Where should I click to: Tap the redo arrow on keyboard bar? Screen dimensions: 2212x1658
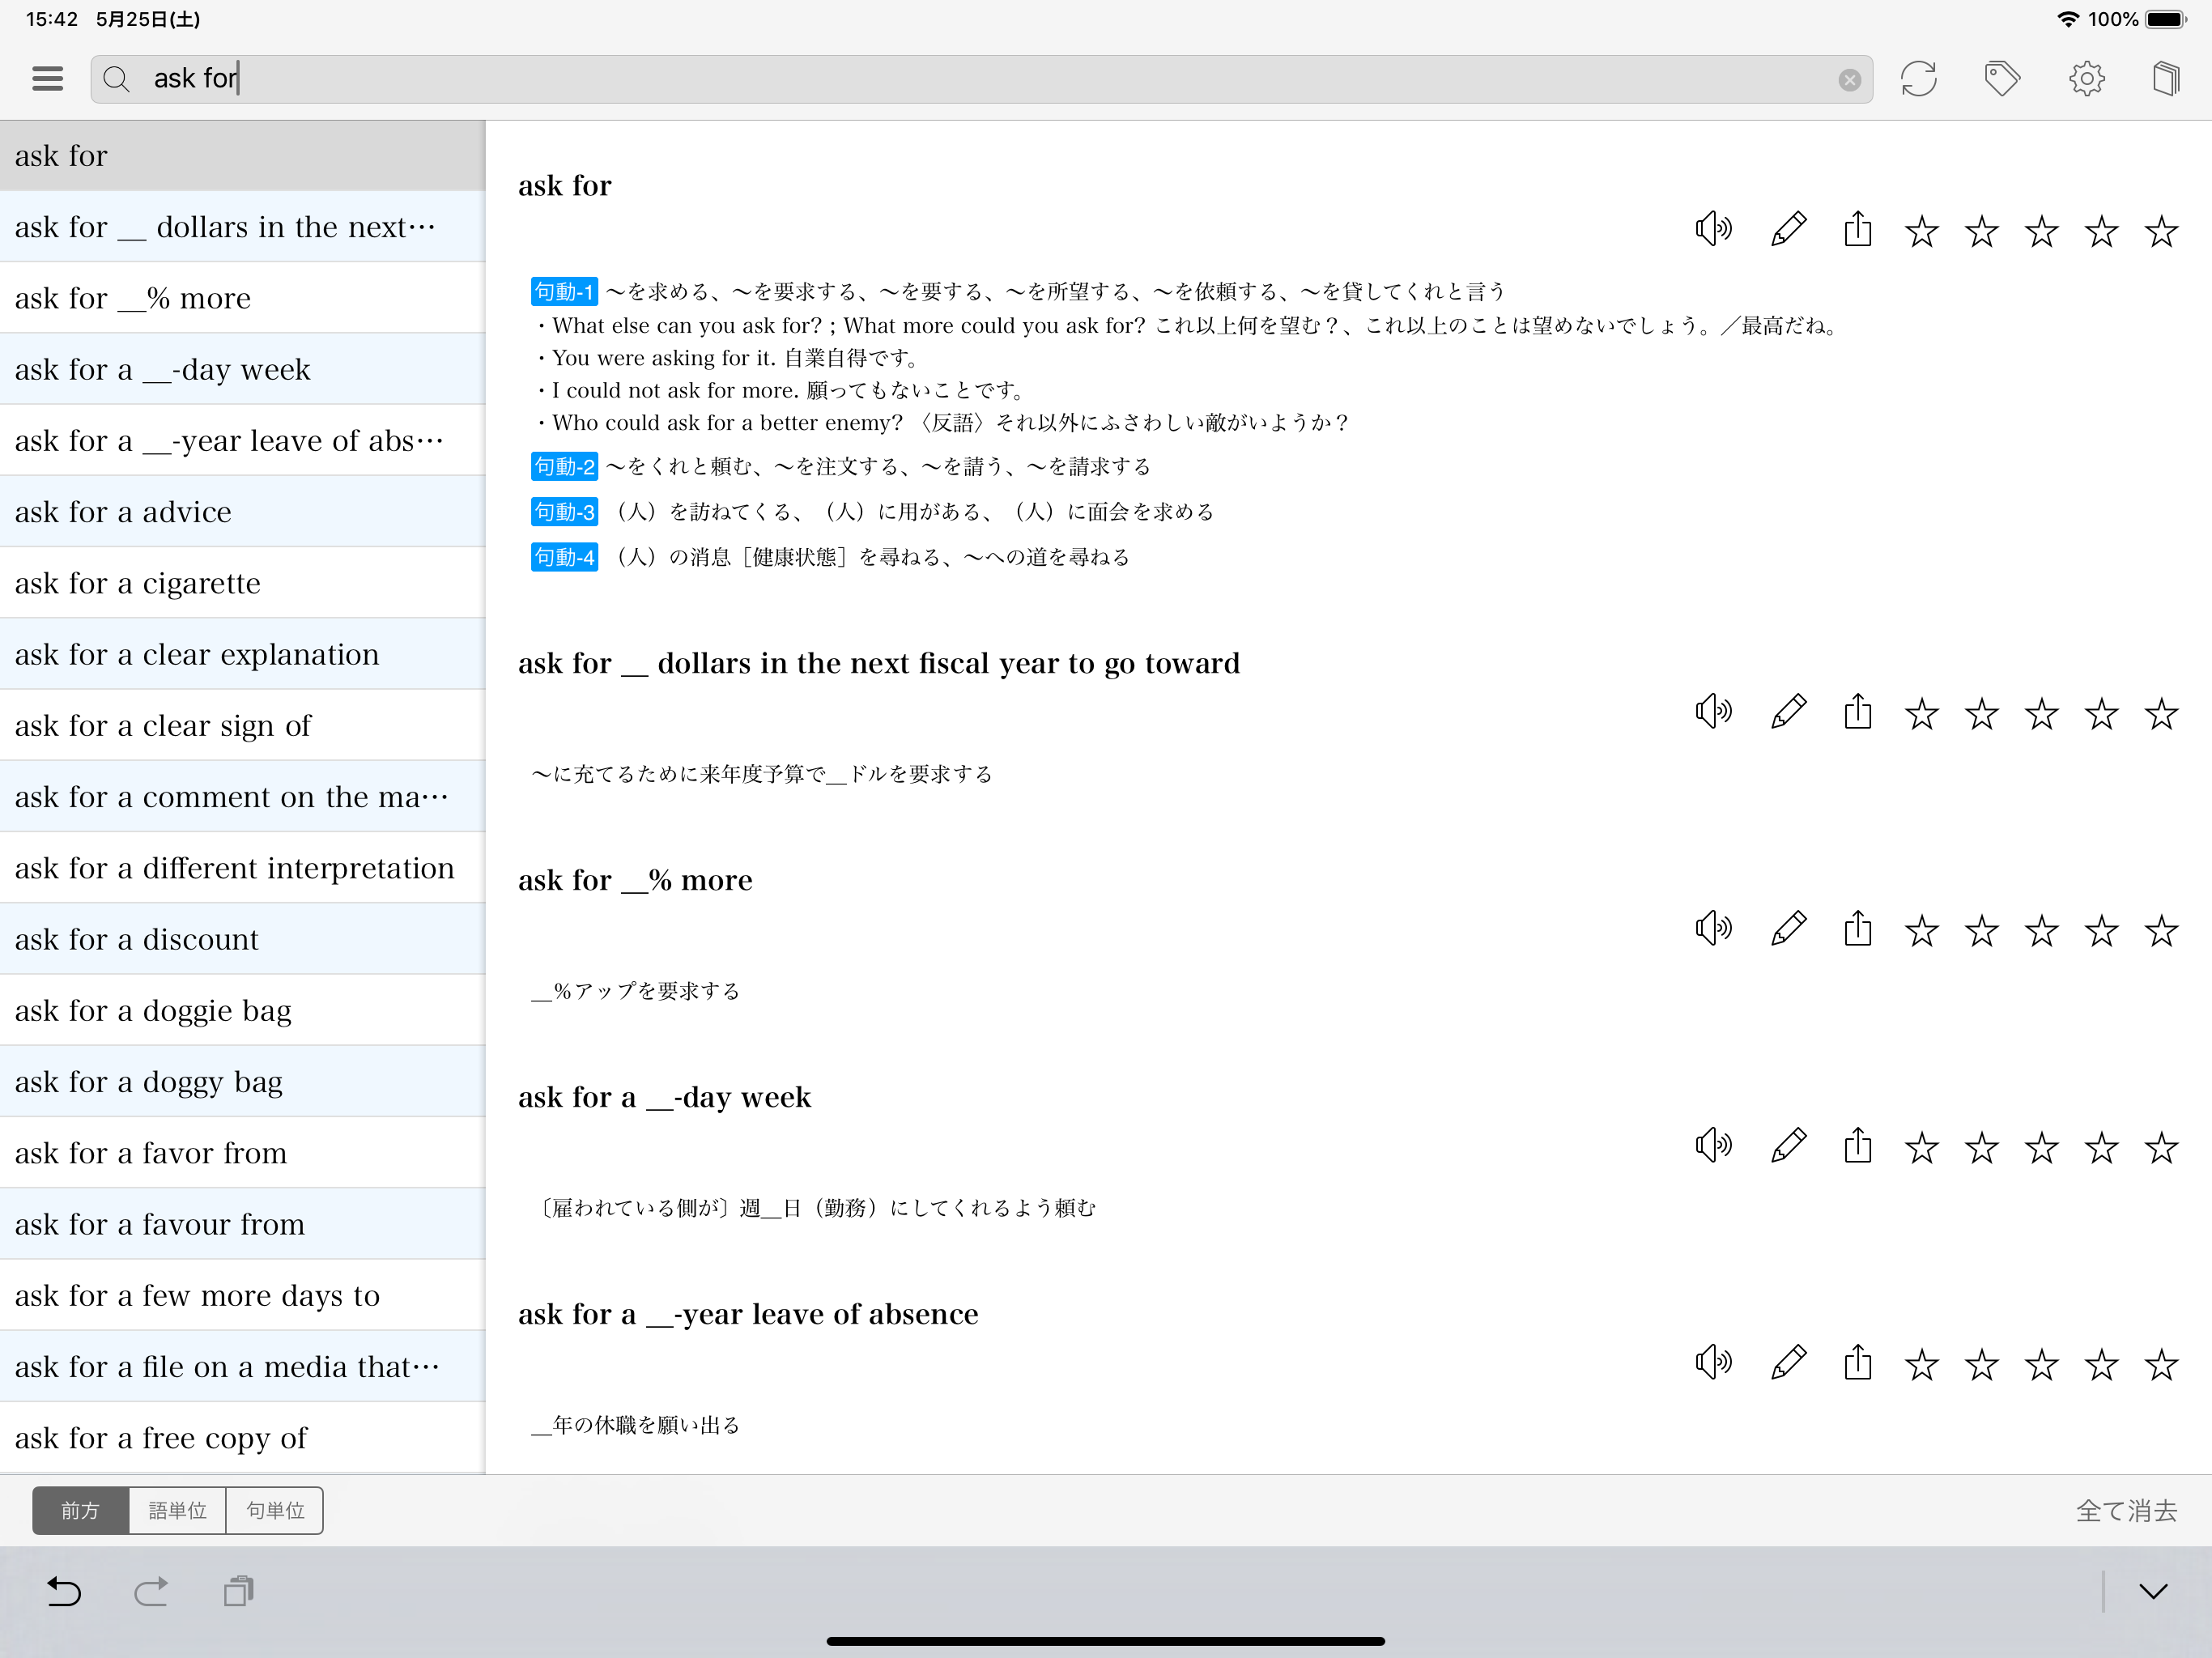click(x=151, y=1591)
